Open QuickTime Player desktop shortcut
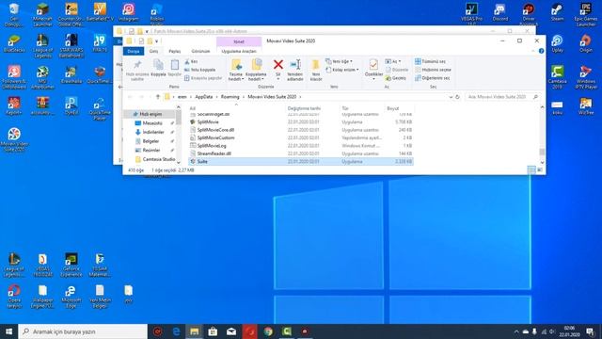Image resolution: width=602 pixels, height=339 pixels. [100, 109]
